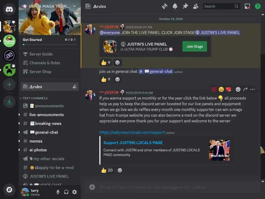Screen dimensions: 265x199
Task: Click the JUSTIN'S LIVE PANEL mention link
Action: [218, 32]
